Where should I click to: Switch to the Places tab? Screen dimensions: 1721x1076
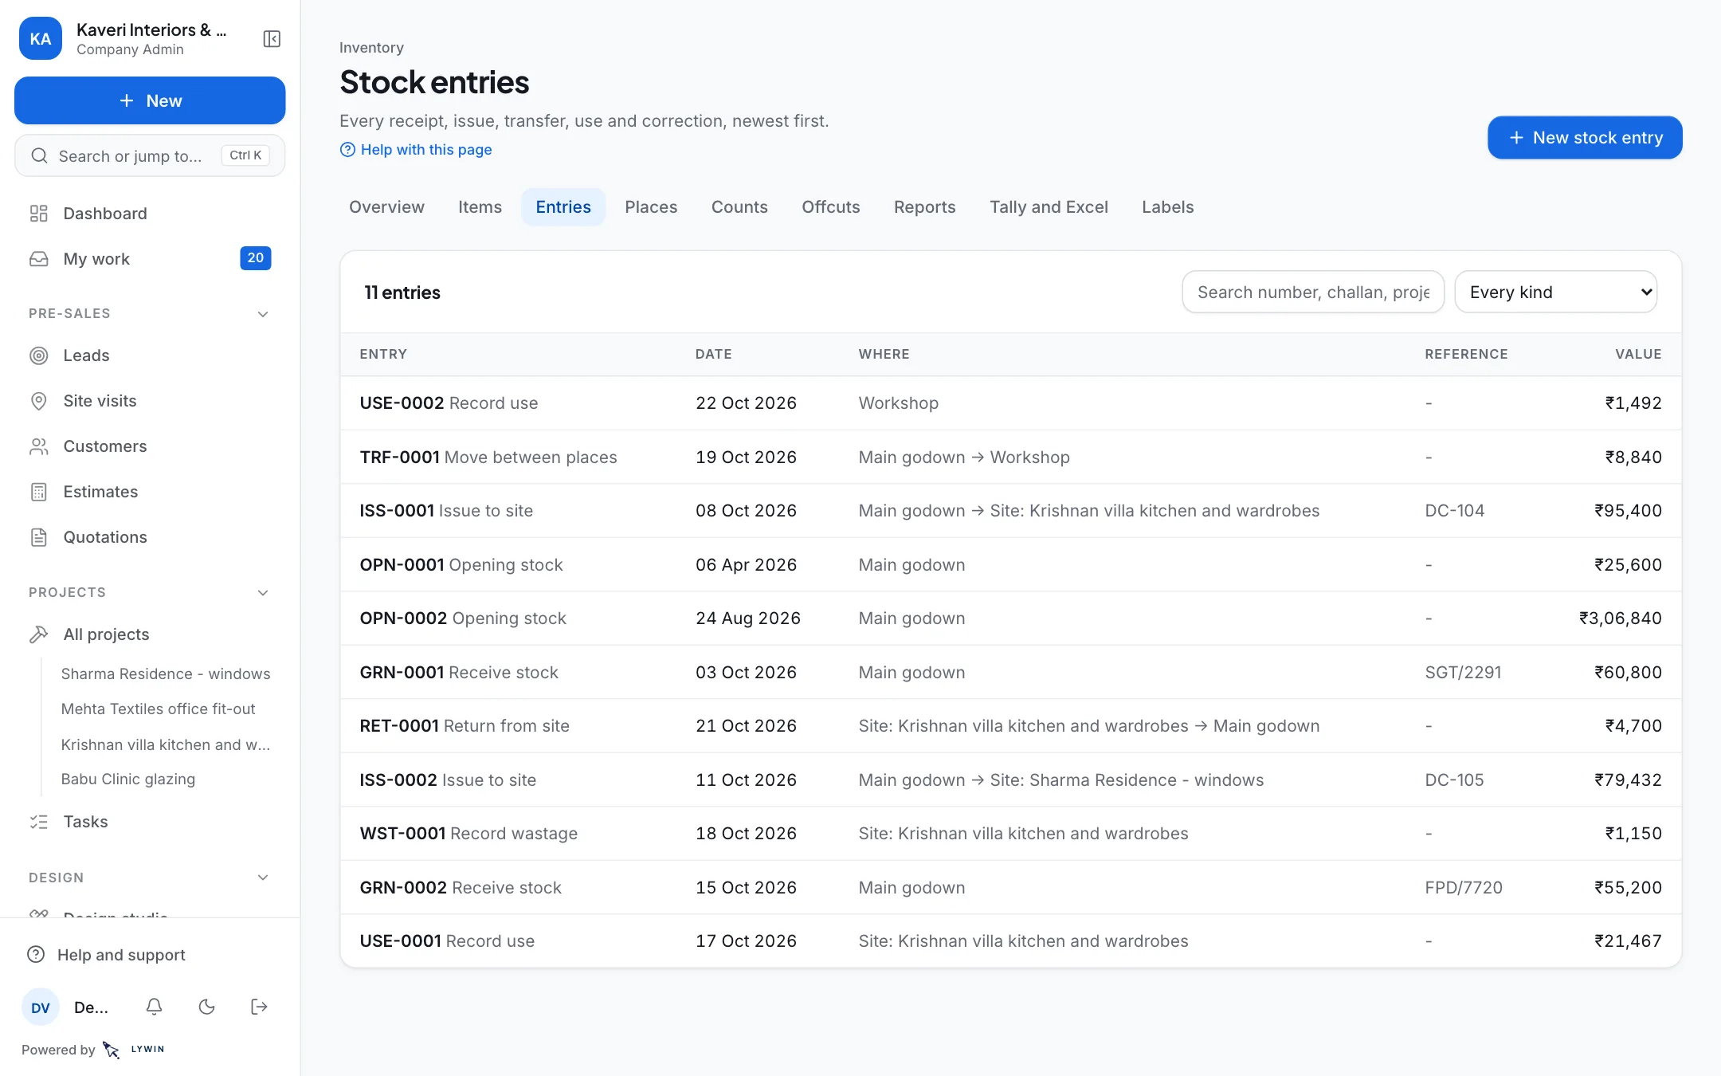pyautogui.click(x=651, y=207)
